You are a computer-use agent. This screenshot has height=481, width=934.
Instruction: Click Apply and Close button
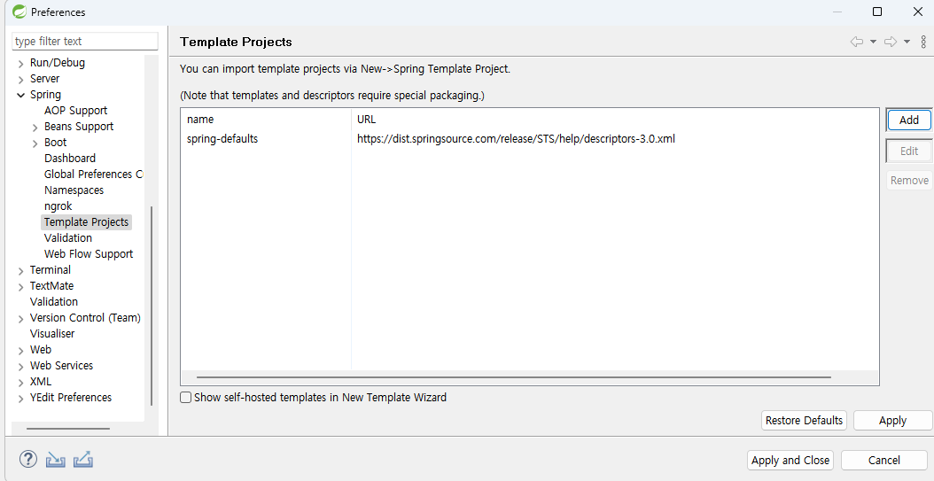[790, 460]
